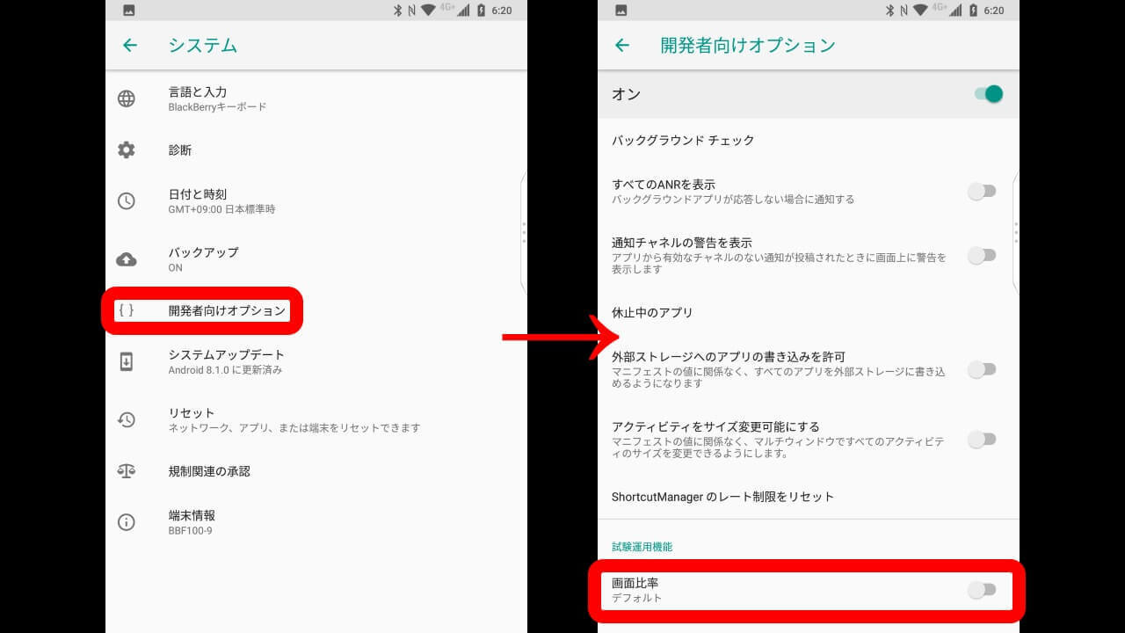This screenshot has width=1125, height=633.
Task: Tap the gear icon next to 診断
Action: pos(127,150)
